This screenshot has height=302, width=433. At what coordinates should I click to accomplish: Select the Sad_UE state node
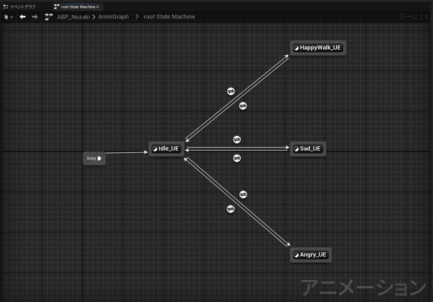308,149
